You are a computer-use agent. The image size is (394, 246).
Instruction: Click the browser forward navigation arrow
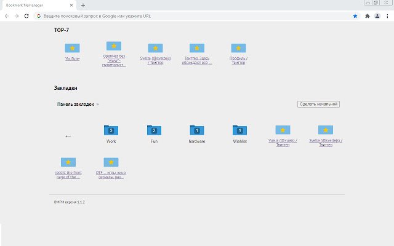click(x=17, y=16)
